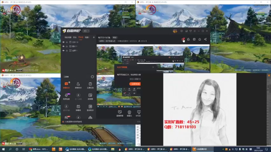This screenshot has width=271, height=152.
Task: Close the broadcast reminder popup
Action: pyautogui.click(x=153, y=67)
